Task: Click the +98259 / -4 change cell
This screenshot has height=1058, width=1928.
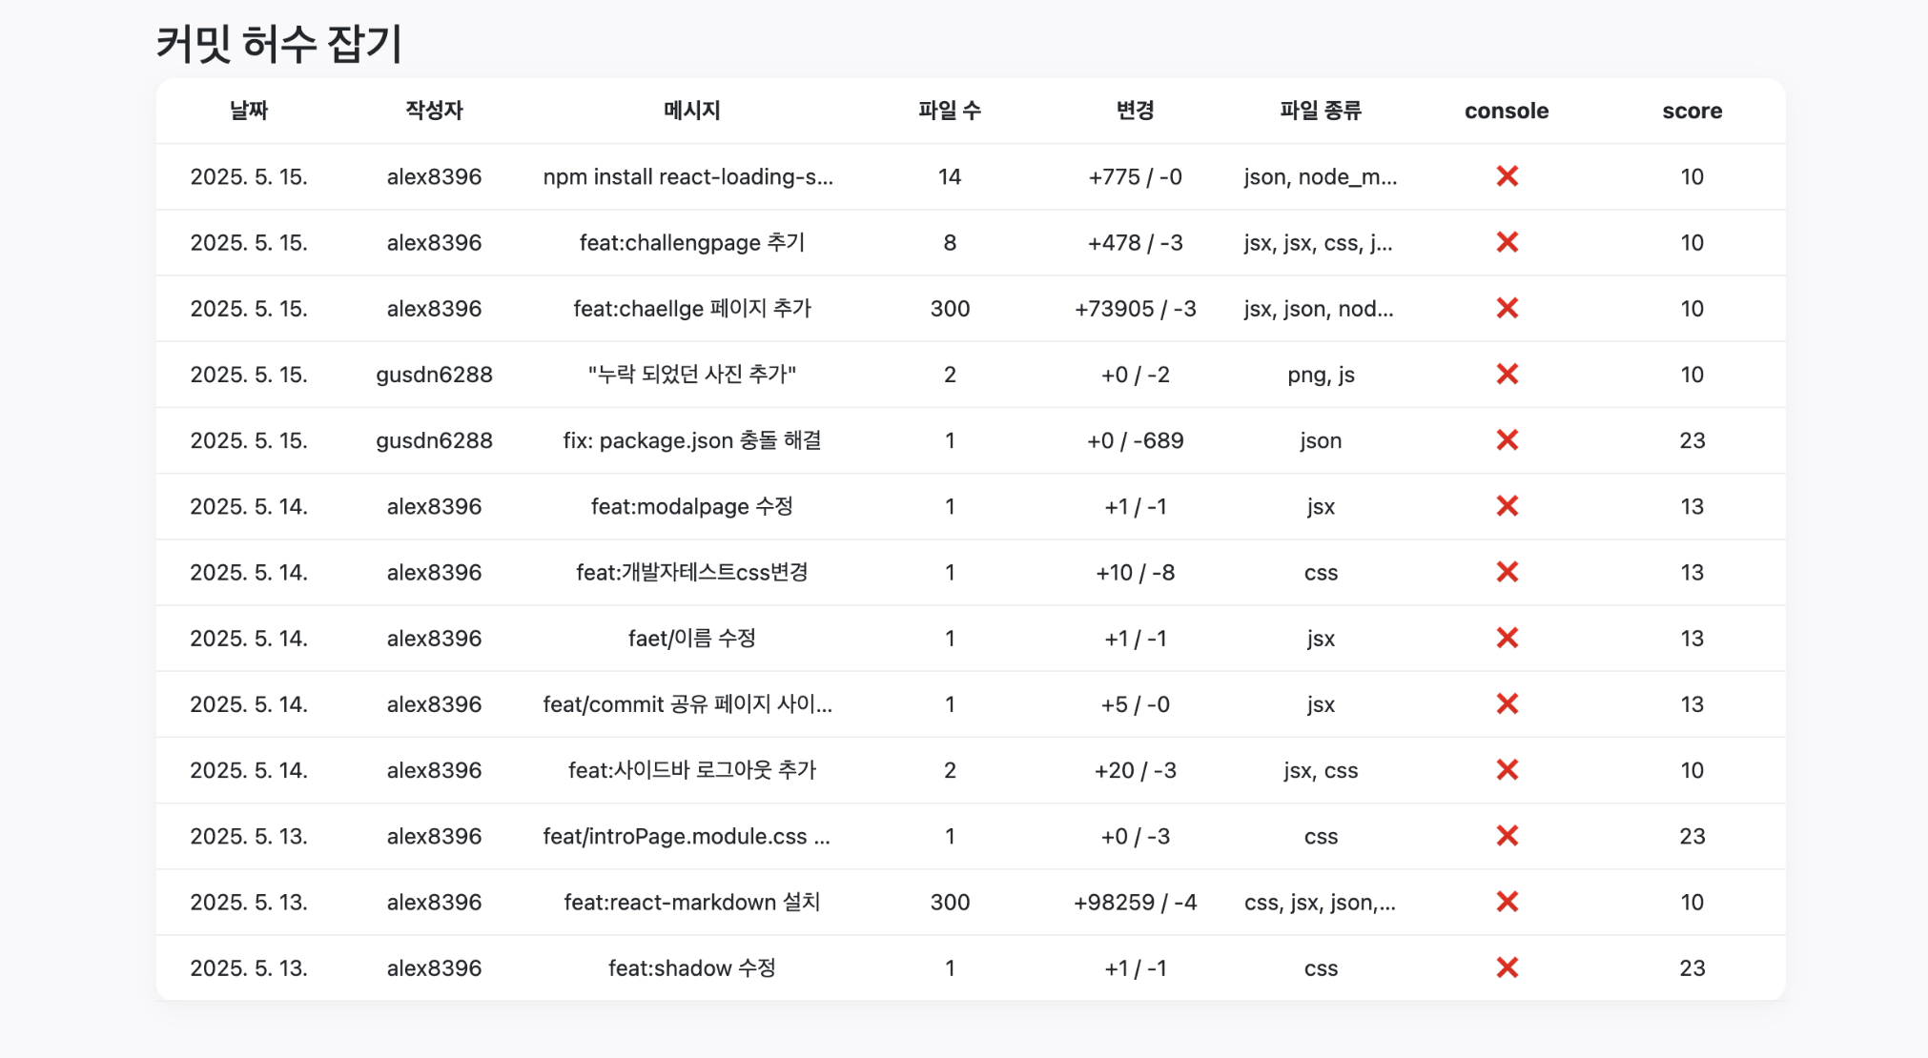Action: (x=1135, y=902)
